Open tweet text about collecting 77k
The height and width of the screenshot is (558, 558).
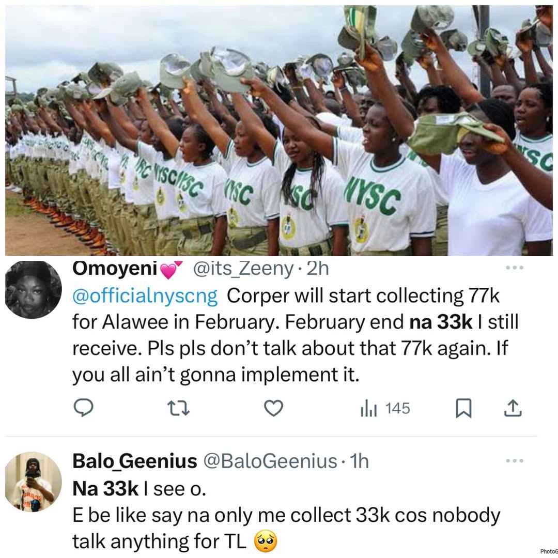click(295, 336)
